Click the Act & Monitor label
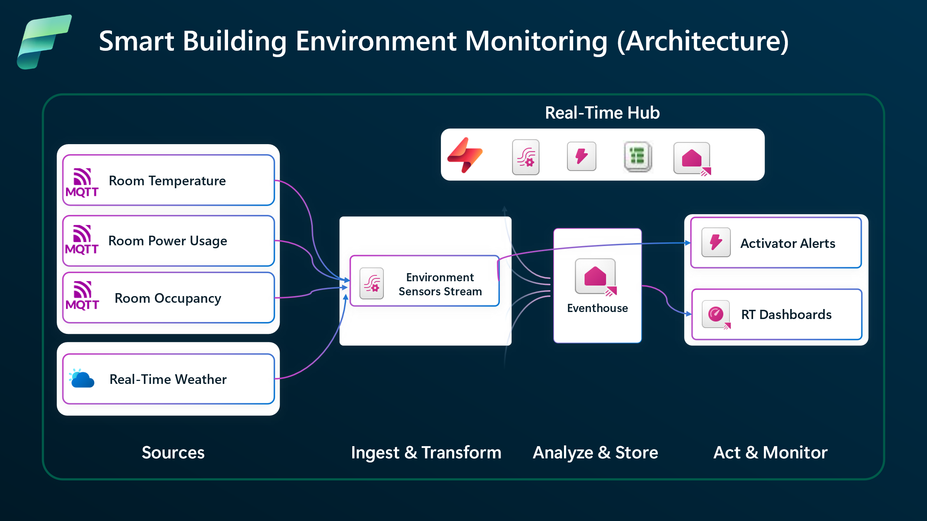Viewport: 927px width, 521px height. tap(770, 452)
